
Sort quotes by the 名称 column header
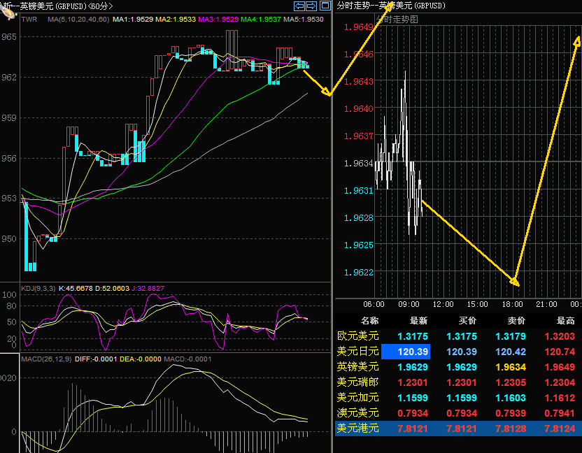click(369, 321)
